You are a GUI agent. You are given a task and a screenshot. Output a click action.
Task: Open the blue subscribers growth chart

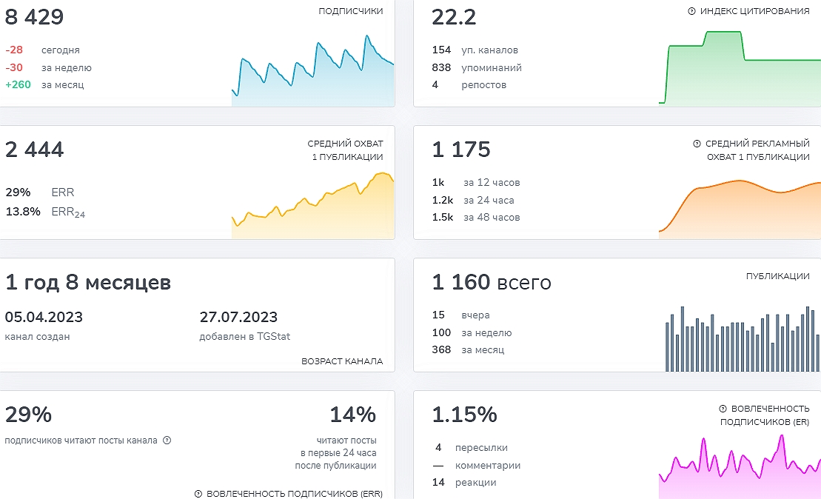coord(312,74)
